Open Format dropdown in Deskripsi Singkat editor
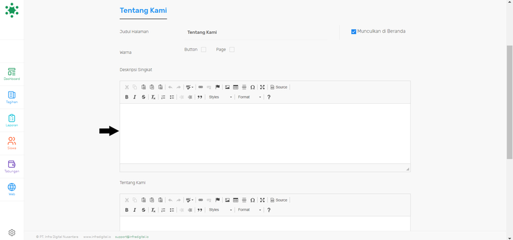Image resolution: width=513 pixels, height=240 pixels. [249, 97]
